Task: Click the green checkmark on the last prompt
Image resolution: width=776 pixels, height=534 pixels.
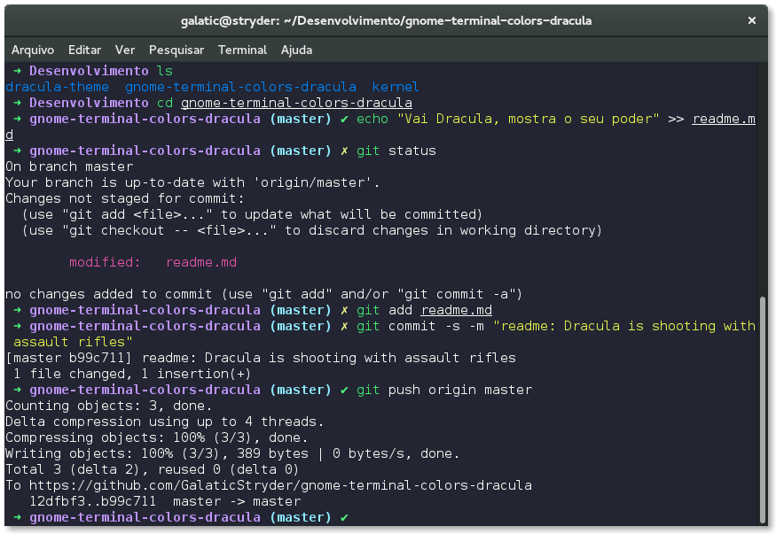Action: tap(344, 516)
